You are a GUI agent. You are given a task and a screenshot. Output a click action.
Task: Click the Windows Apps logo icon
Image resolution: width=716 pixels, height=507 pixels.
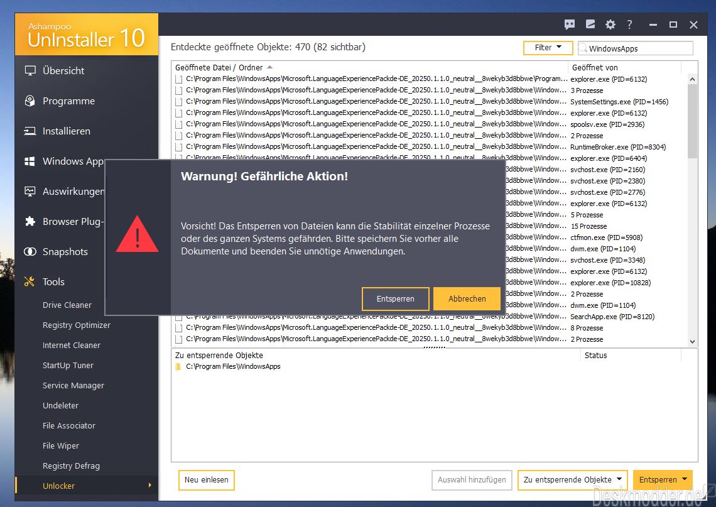click(30, 161)
